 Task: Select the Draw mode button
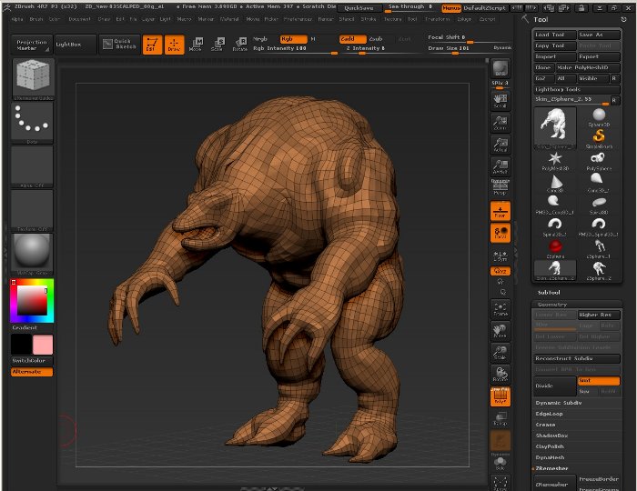174,43
